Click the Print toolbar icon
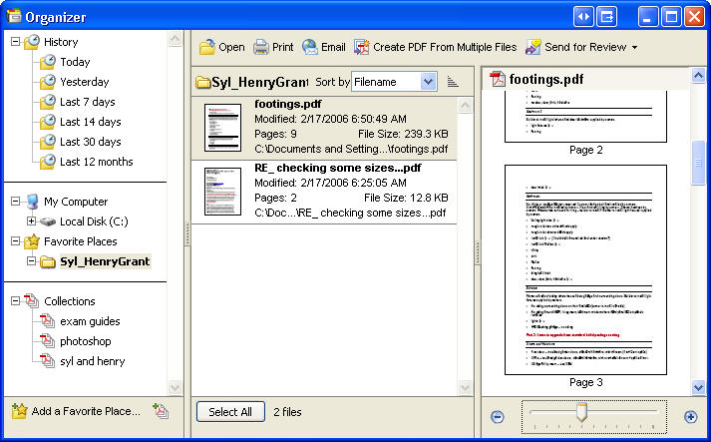Viewport: 711px width, 442px height. click(261, 47)
